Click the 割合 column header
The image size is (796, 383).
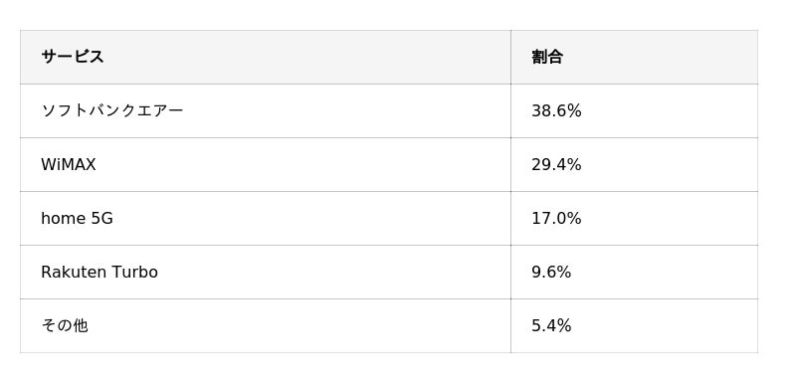click(x=634, y=57)
